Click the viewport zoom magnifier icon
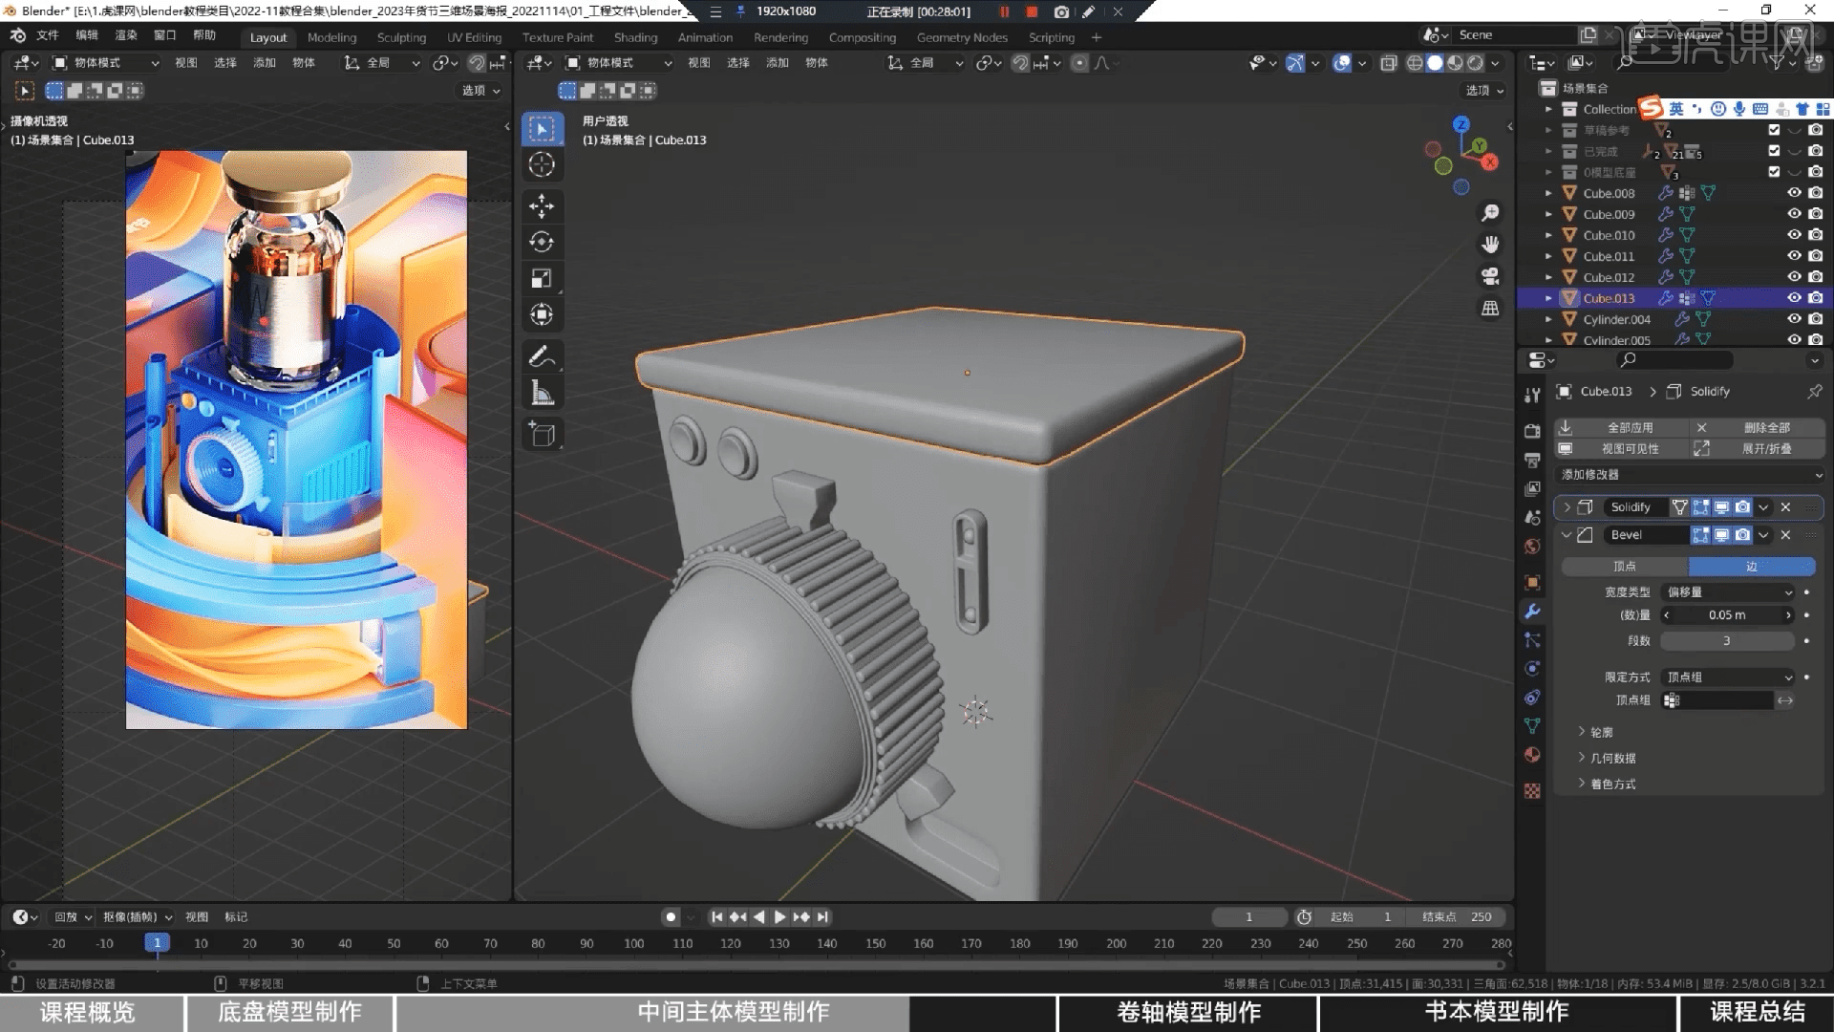1834x1032 pixels. tap(1490, 213)
